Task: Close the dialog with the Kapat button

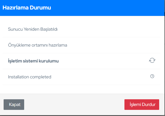Action: (x=14, y=105)
